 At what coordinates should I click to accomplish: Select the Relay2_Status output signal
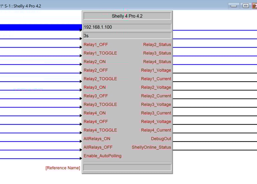click(x=157, y=44)
